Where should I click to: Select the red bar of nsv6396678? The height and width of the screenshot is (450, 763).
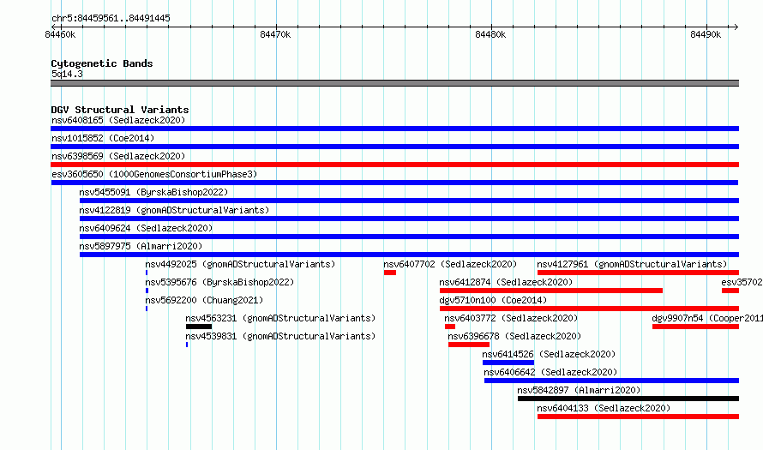[469, 345]
